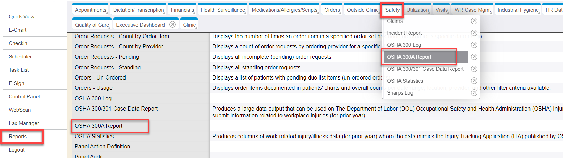
Task: Open the OSHA 300A Report link in list
Action: click(x=99, y=126)
